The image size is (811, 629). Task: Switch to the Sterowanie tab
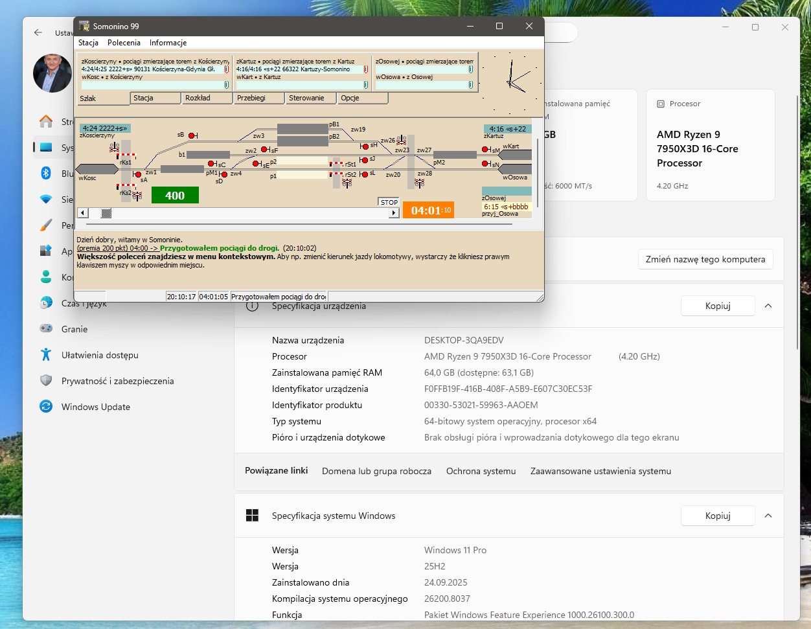tap(310, 98)
